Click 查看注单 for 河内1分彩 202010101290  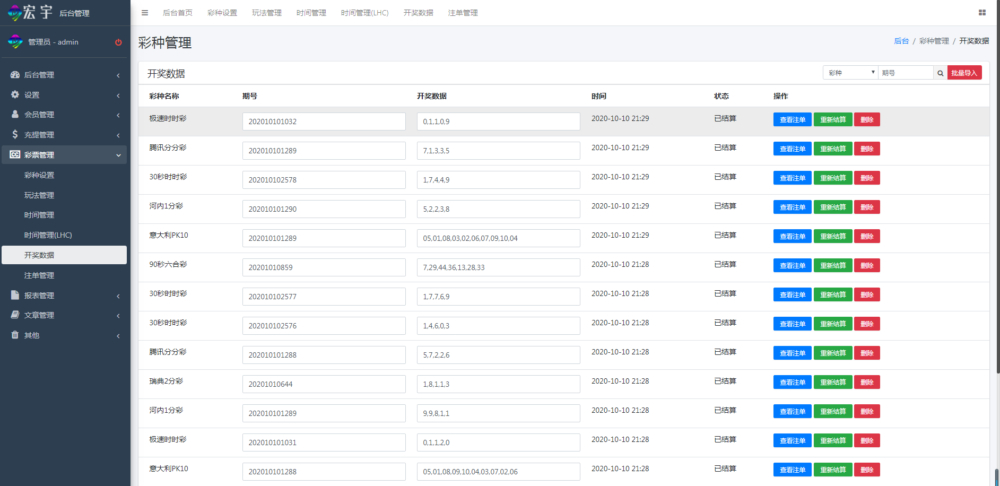tap(793, 207)
